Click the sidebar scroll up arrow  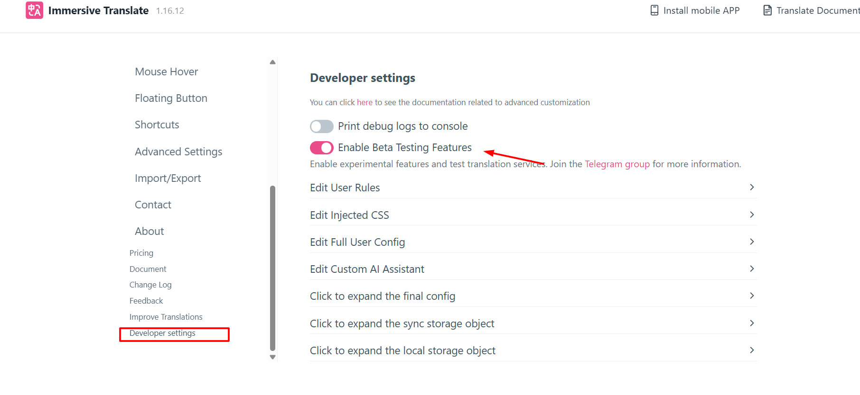(x=272, y=62)
